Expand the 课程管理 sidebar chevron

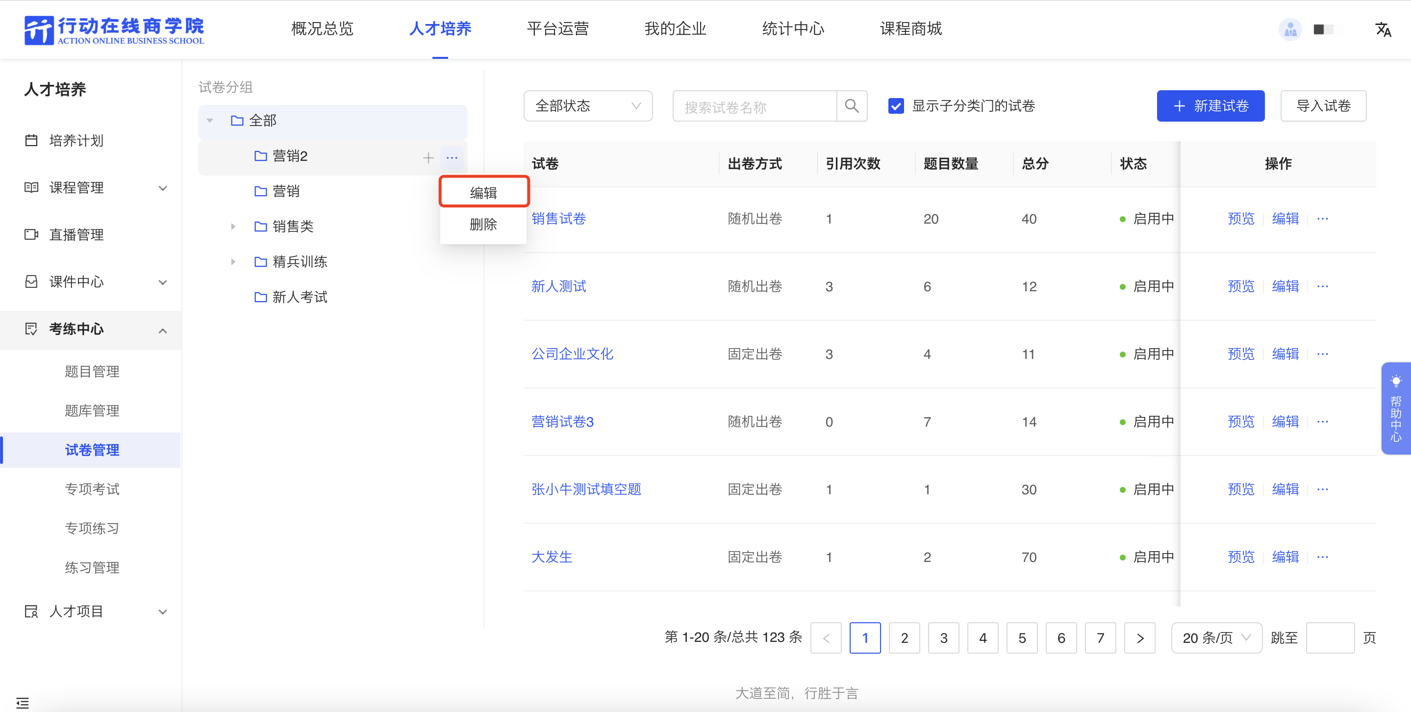[163, 188]
